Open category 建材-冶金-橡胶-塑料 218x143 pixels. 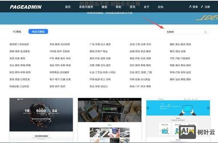tap(180, 79)
